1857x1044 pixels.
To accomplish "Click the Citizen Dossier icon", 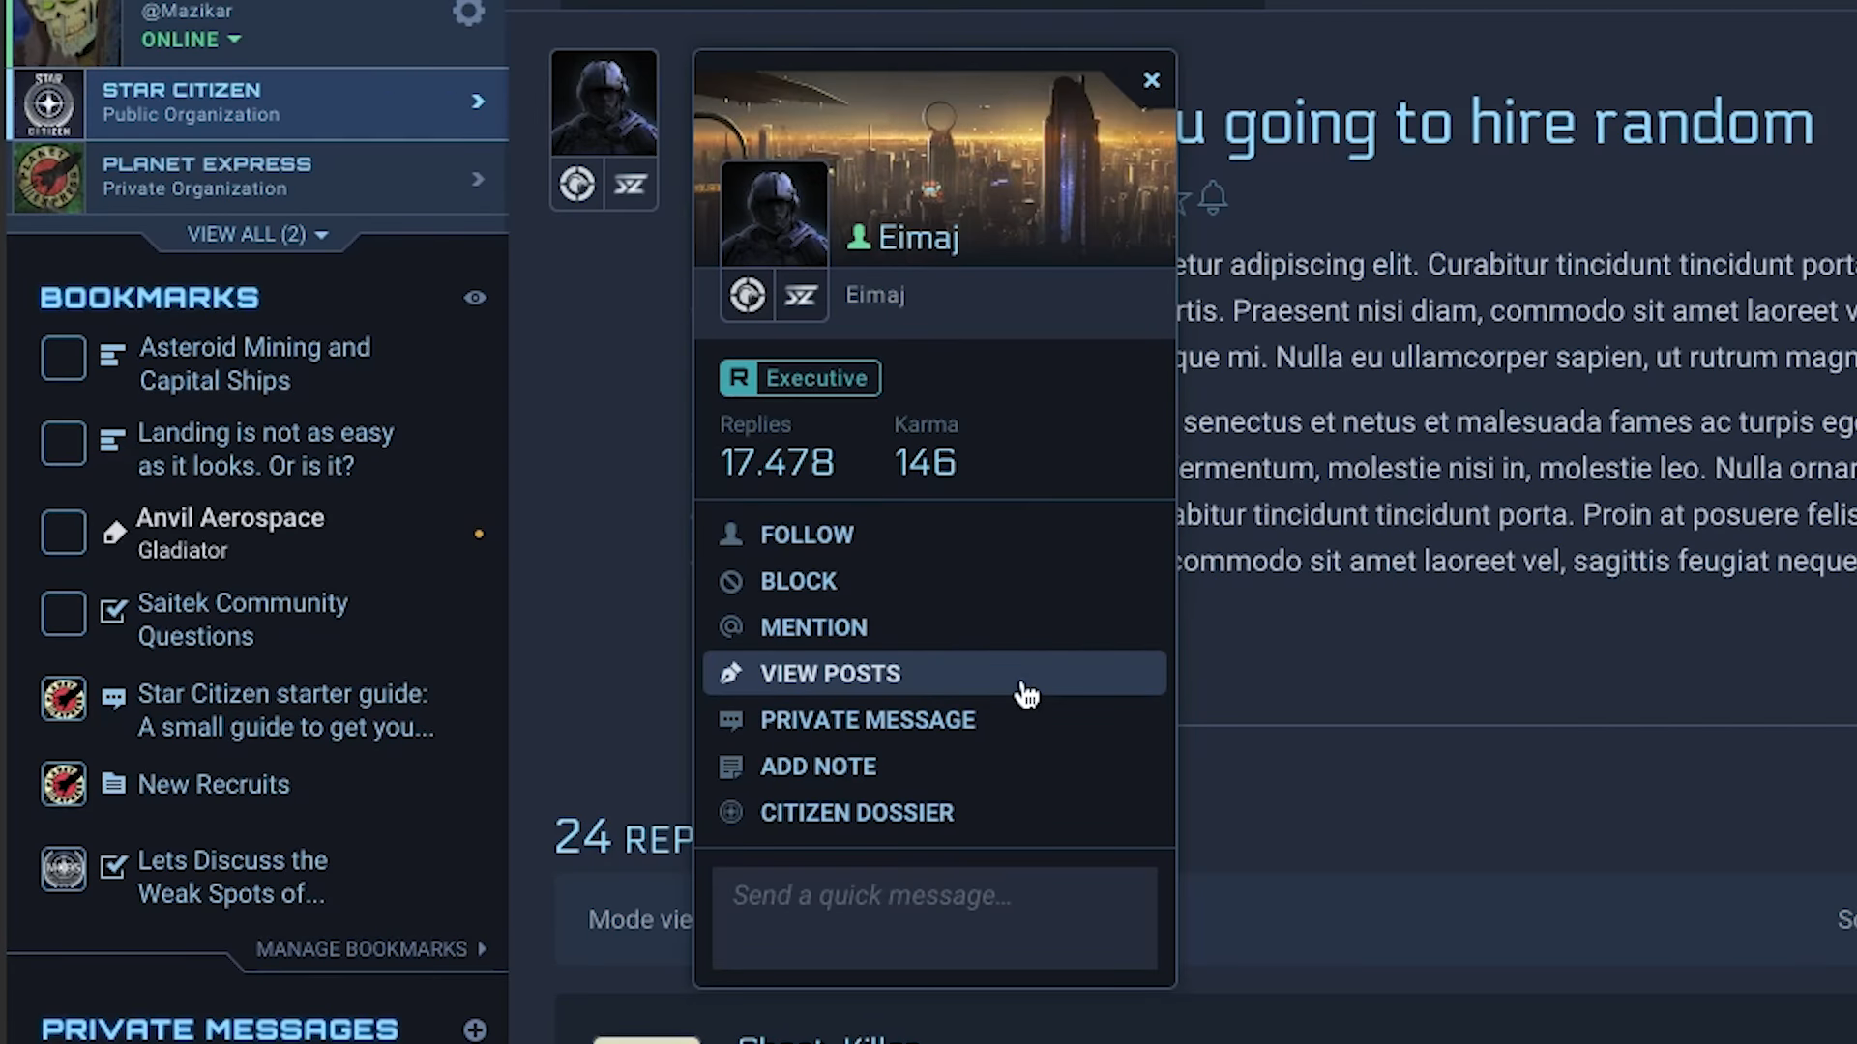I will click(x=731, y=813).
